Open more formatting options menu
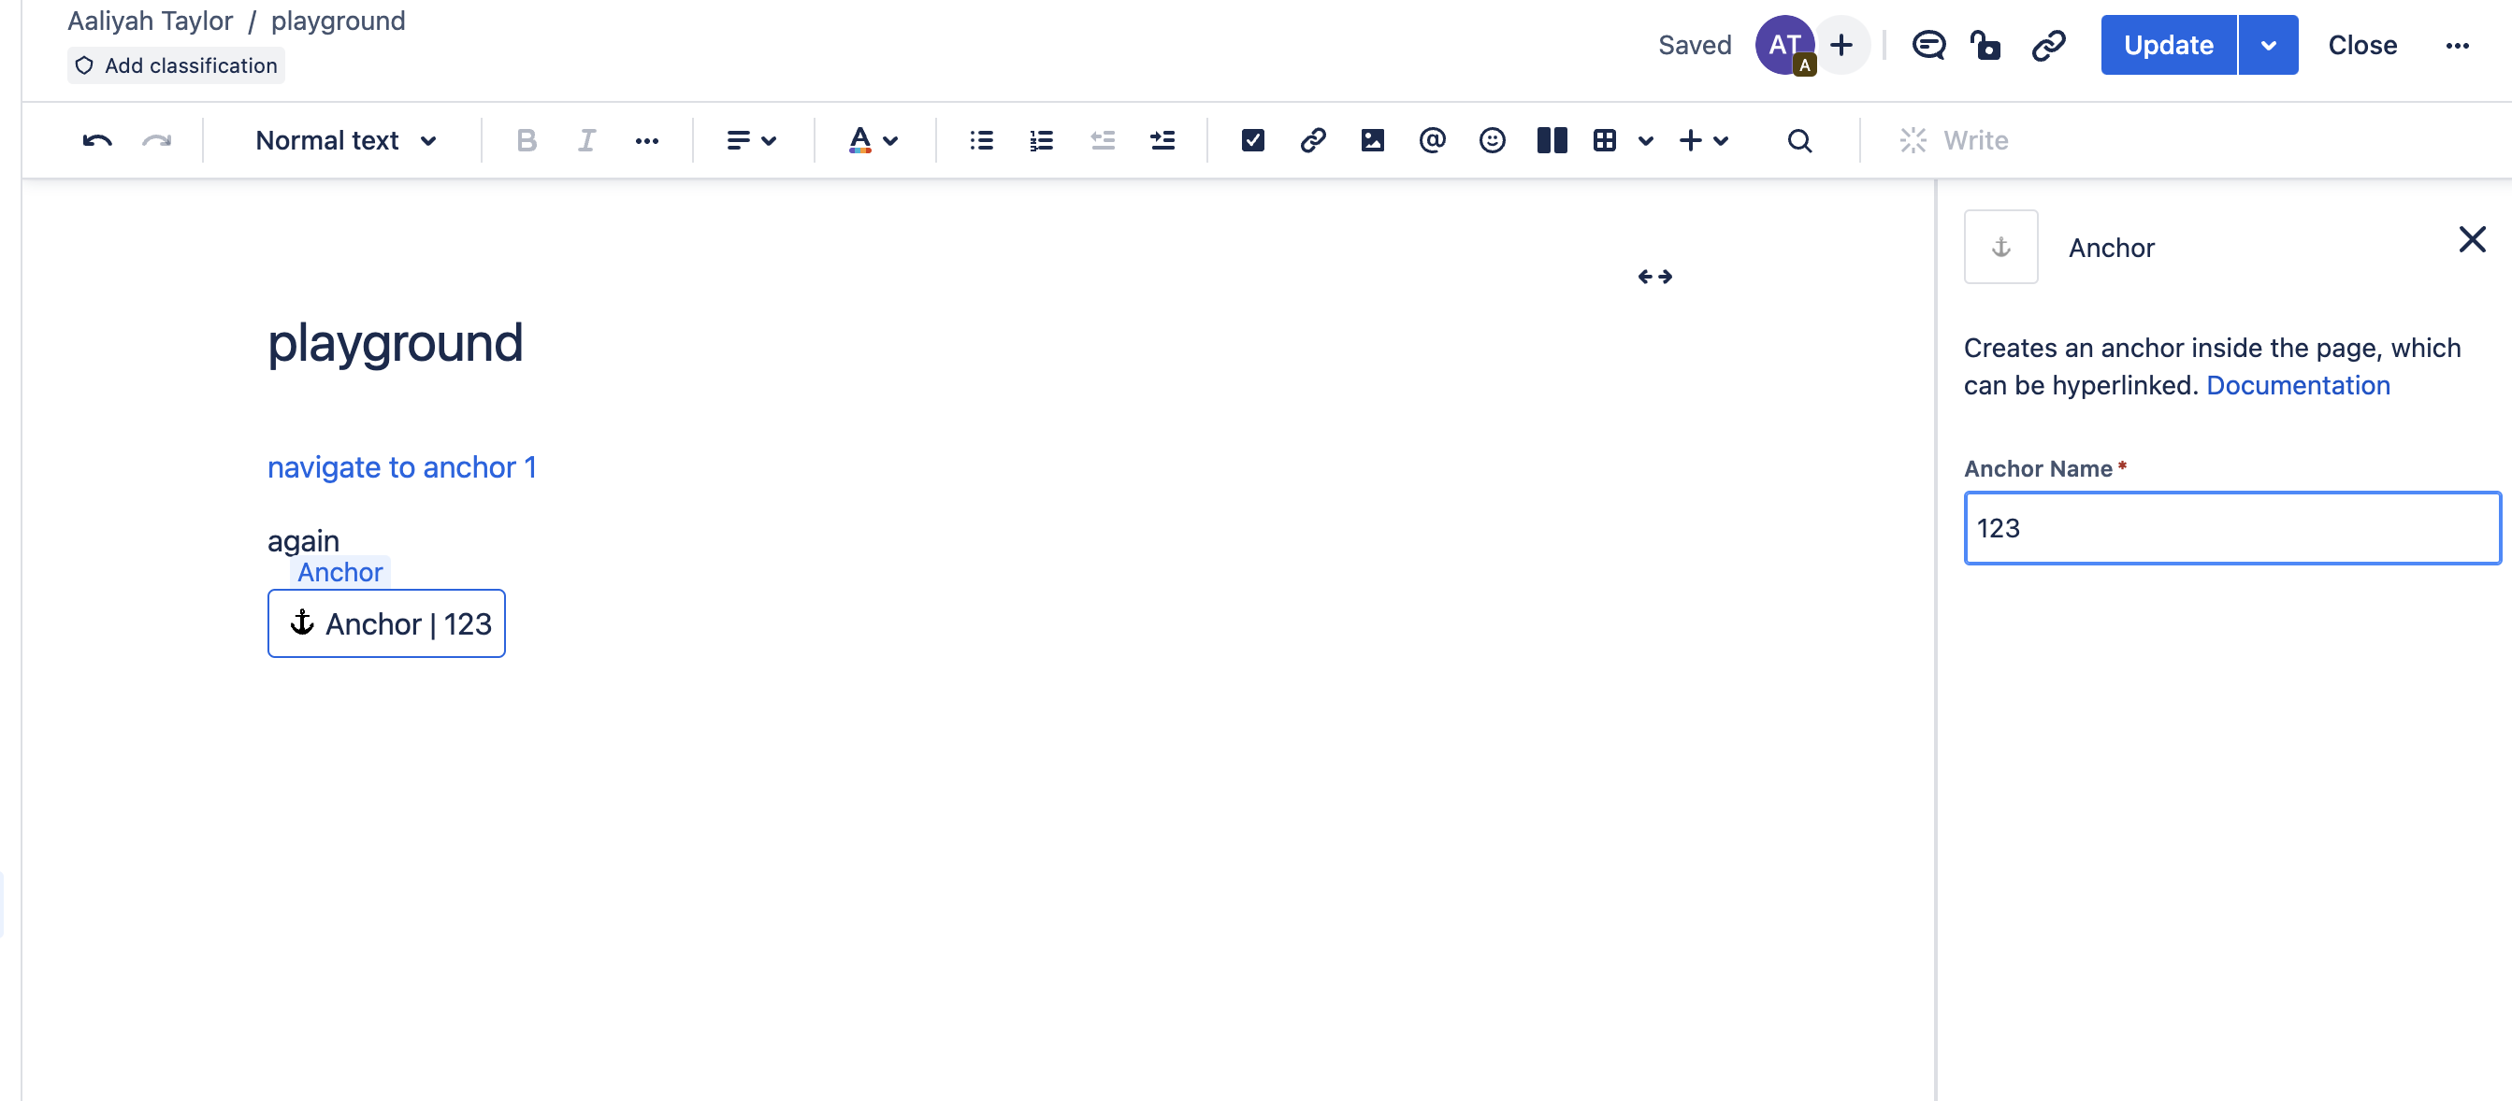This screenshot has height=1101, width=2512. [x=645, y=140]
